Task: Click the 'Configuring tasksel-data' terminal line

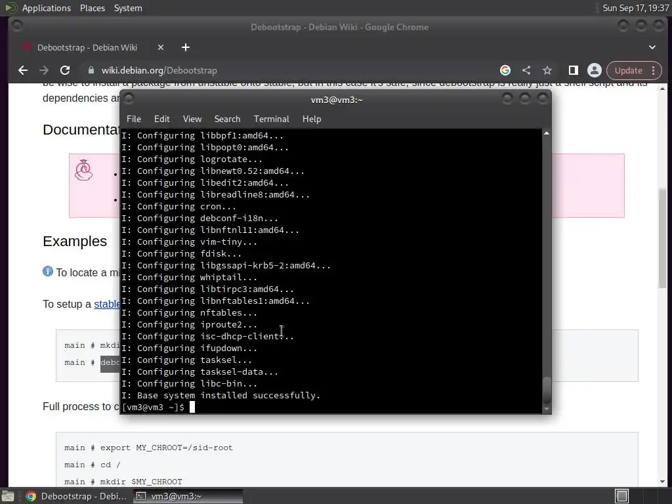Action: click(x=200, y=372)
